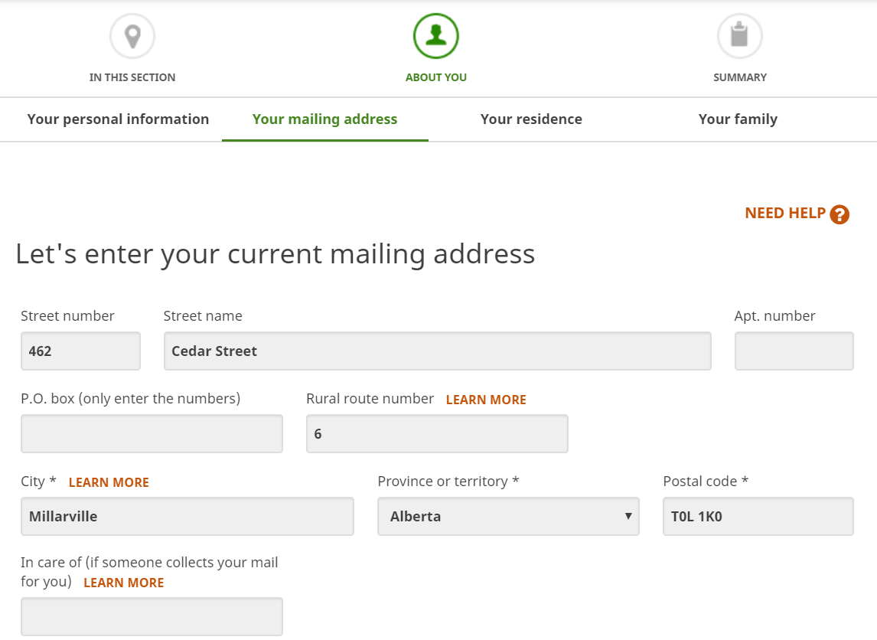Click the empty P.O. box input

pyautogui.click(x=152, y=433)
